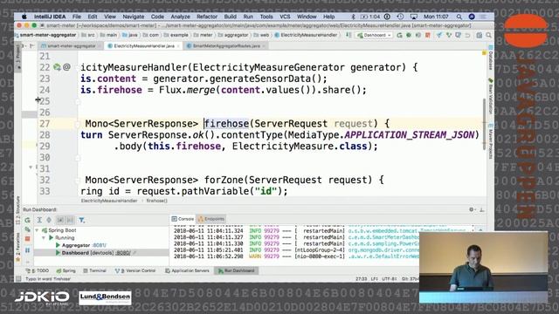Click the red Stop icon in Run Dashboard
Viewport: 559px width, 314px height.
coord(27,238)
